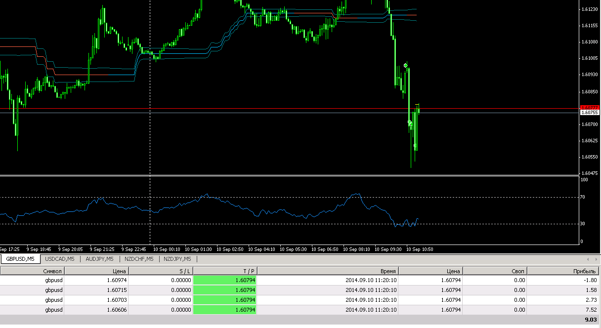Click the 1.60475 price scale label
The image size is (601, 328).
click(x=590, y=173)
